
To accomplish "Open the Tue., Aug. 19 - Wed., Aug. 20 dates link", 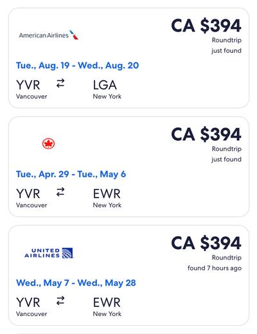I will [x=78, y=66].
